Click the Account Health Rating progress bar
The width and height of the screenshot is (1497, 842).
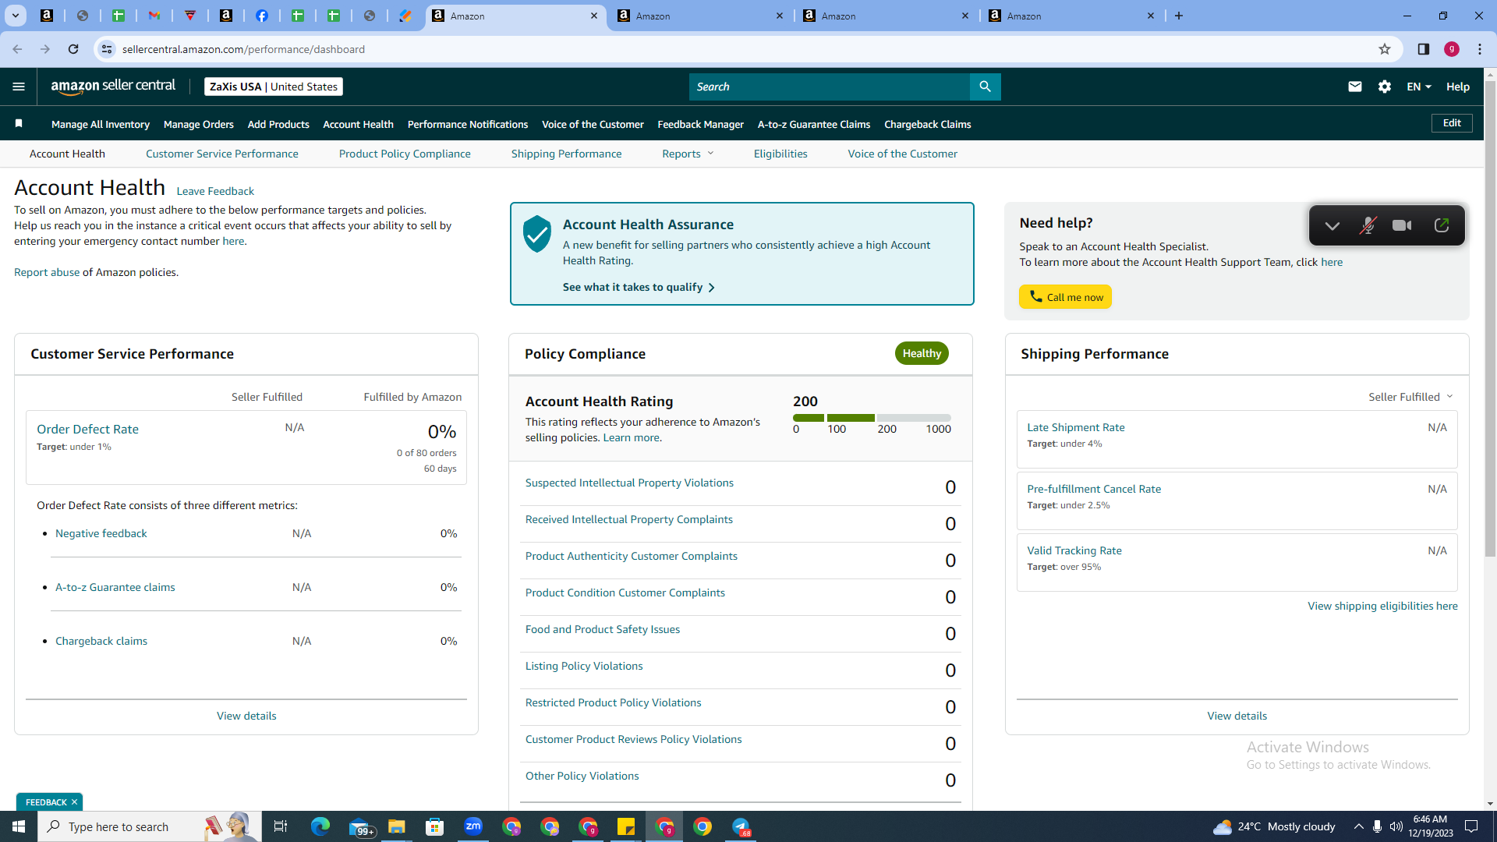[x=872, y=418]
